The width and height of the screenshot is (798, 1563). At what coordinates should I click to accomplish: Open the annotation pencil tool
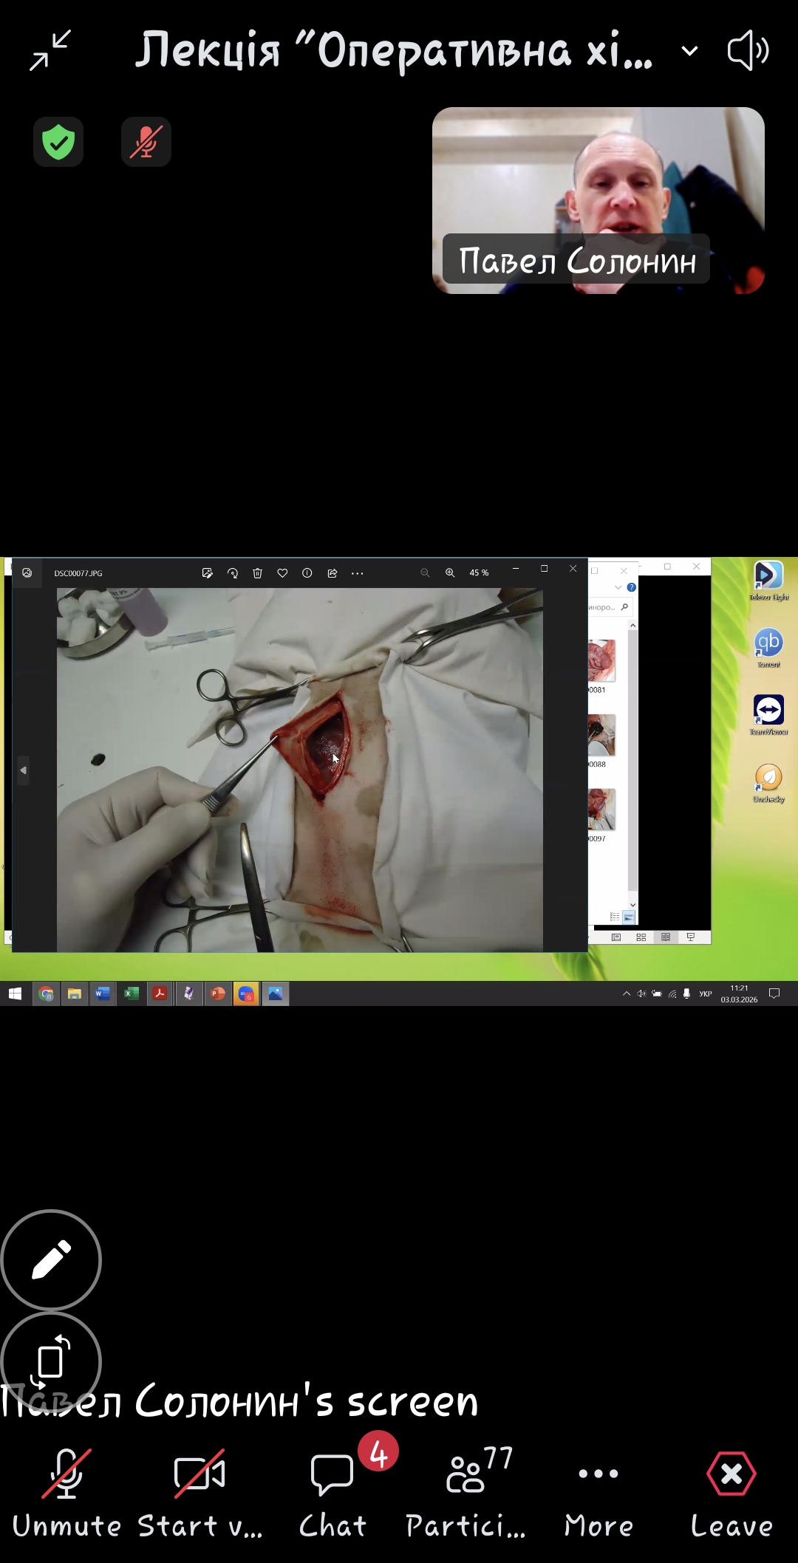tap(51, 1260)
